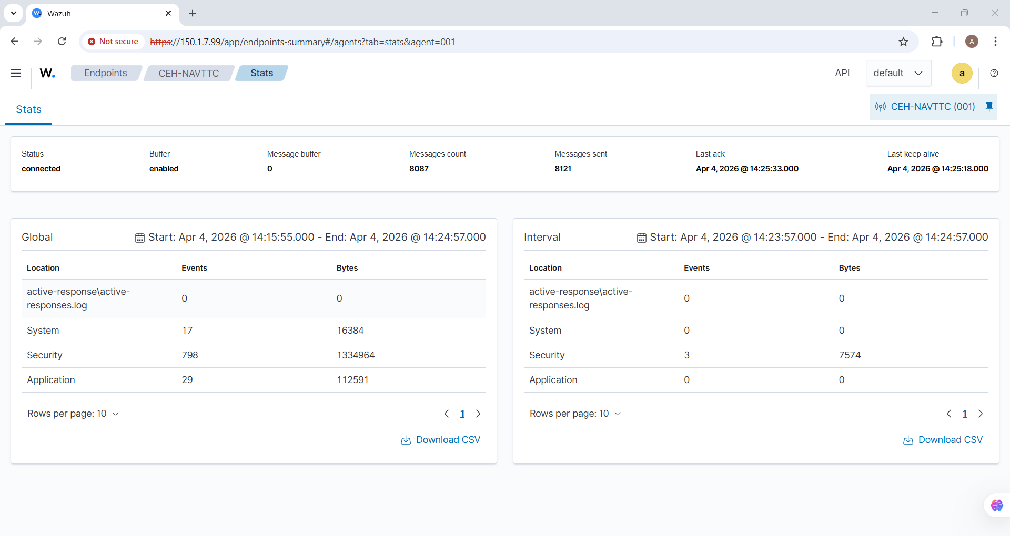Unpin agent CEH-NAVTTC with pin icon
The height and width of the screenshot is (536, 1010).
pyautogui.click(x=989, y=107)
